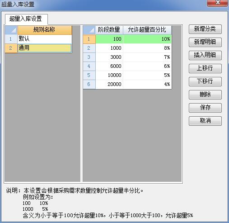
Task: Delete the selected row with 删除
Action: pyautogui.click(x=205, y=95)
